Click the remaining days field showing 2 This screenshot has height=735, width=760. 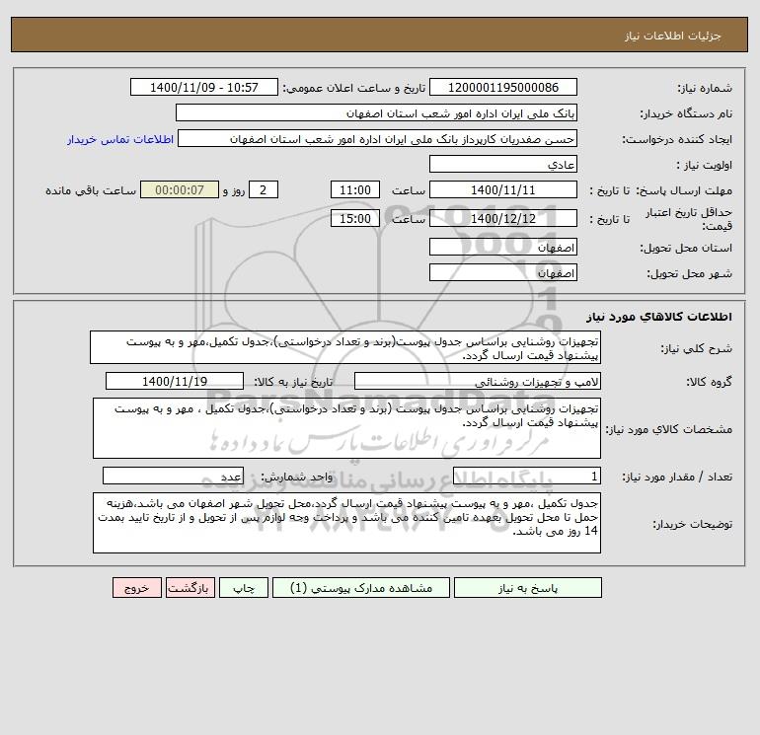pyautogui.click(x=264, y=190)
